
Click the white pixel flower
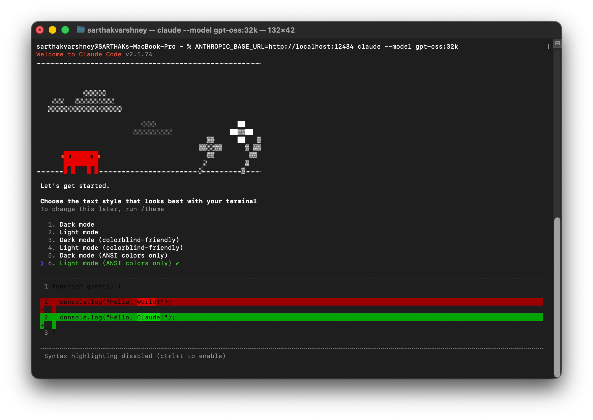241,132
